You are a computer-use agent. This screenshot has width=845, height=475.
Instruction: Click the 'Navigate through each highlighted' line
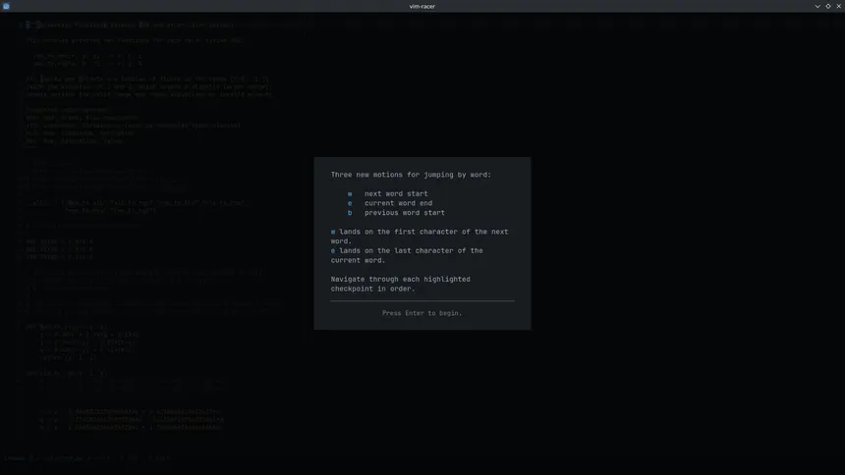(x=401, y=279)
